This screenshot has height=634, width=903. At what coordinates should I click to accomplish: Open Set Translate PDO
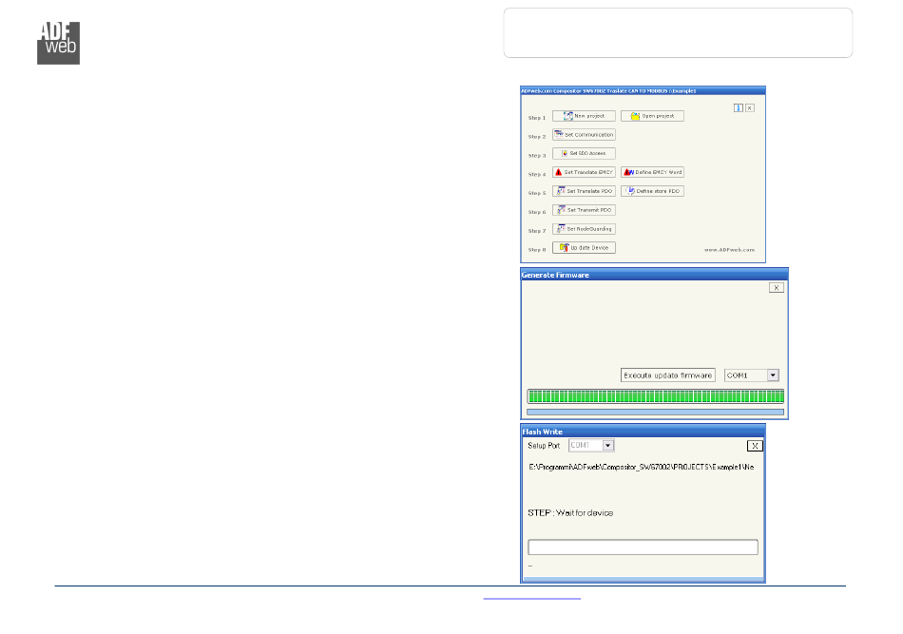(584, 191)
